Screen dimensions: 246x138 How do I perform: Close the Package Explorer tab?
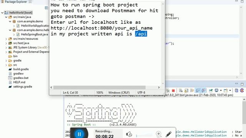click(x=30, y=2)
